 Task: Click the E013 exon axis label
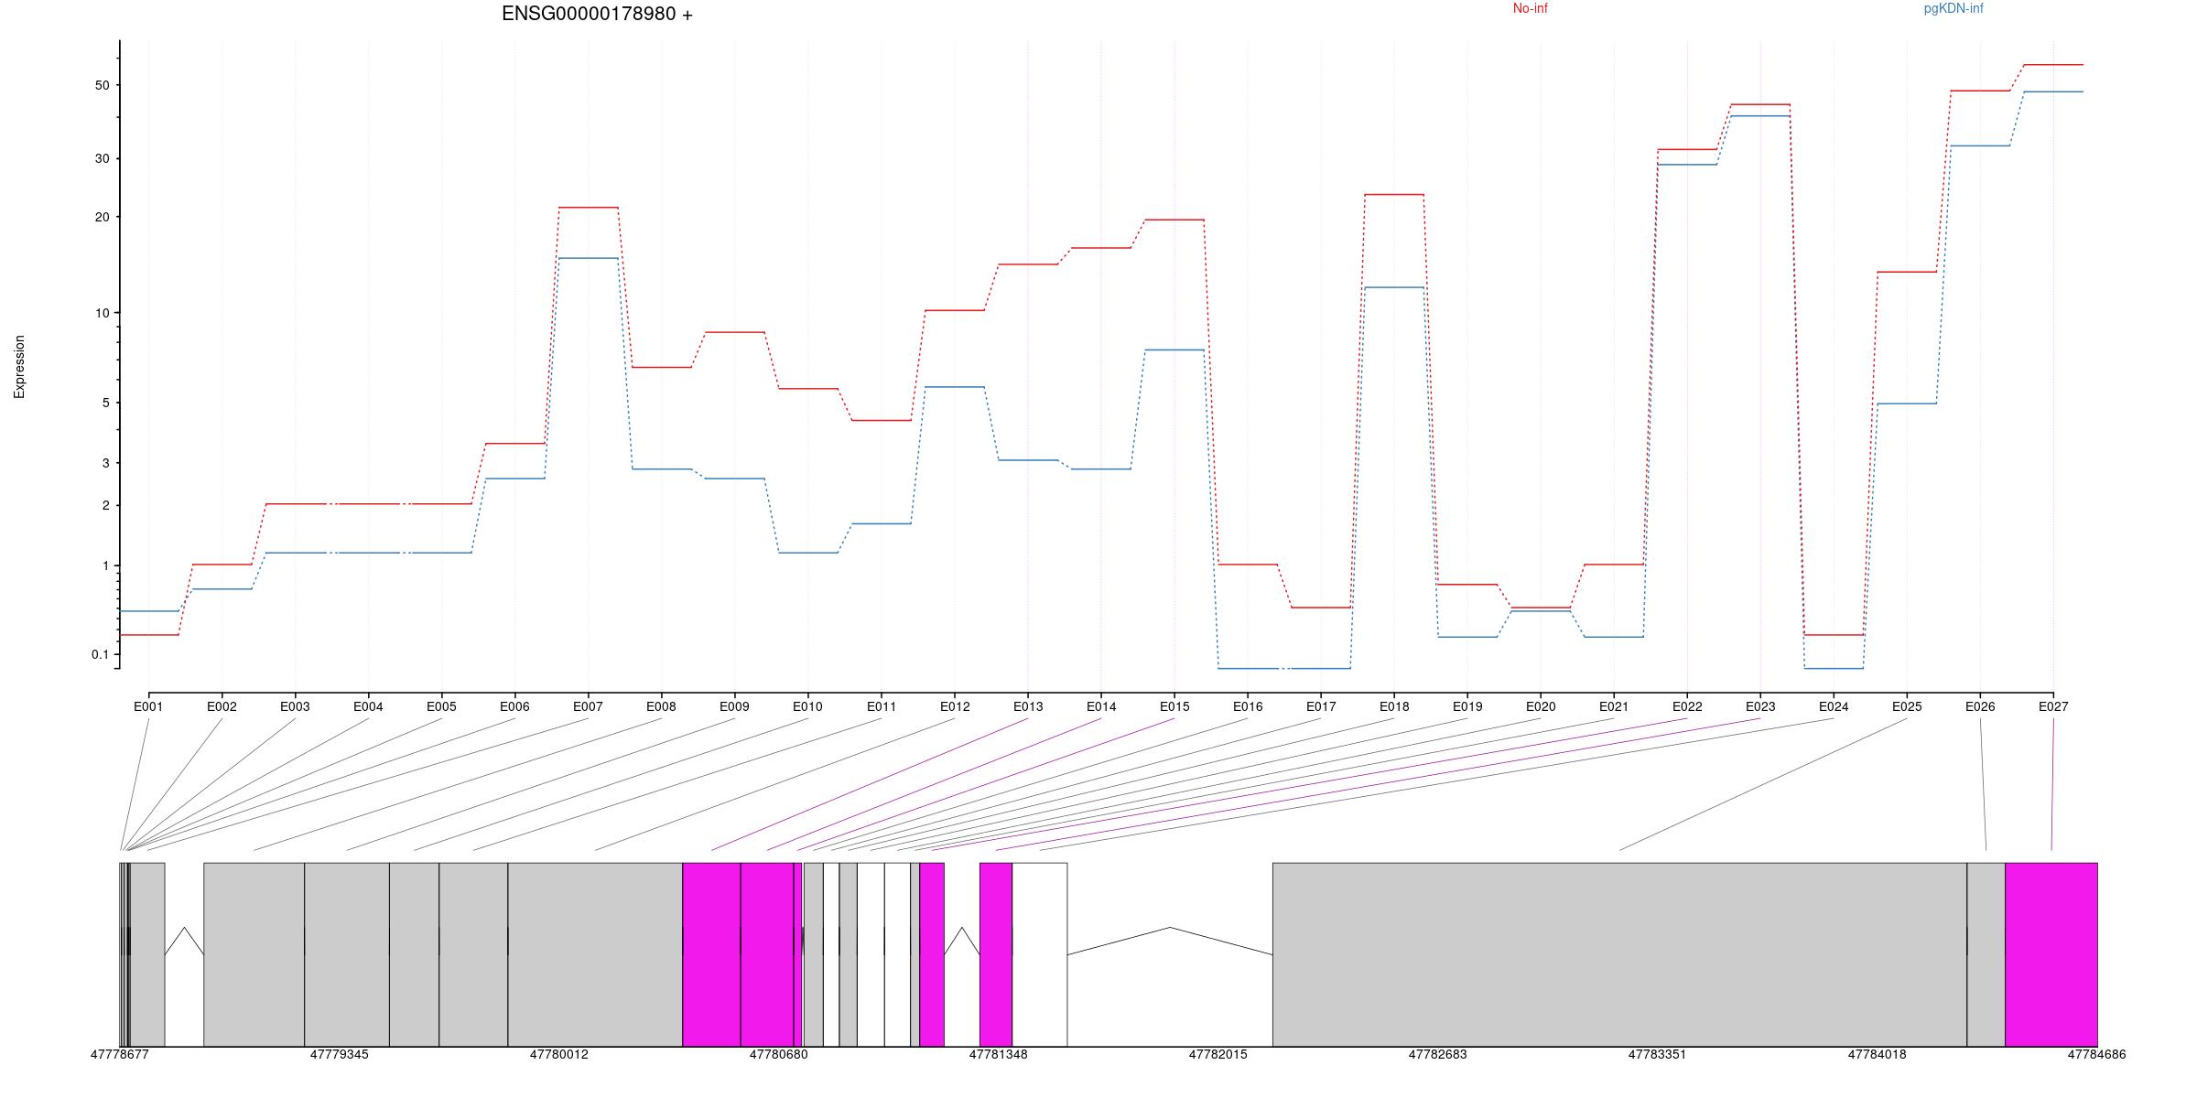pyautogui.click(x=1027, y=706)
